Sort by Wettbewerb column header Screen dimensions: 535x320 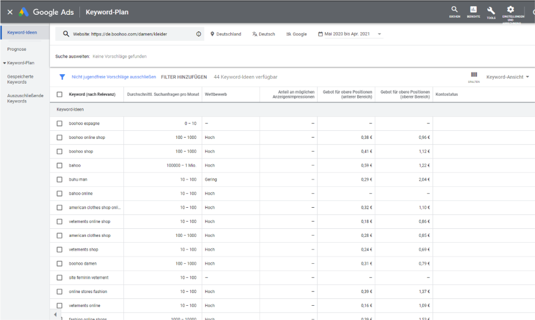point(216,94)
